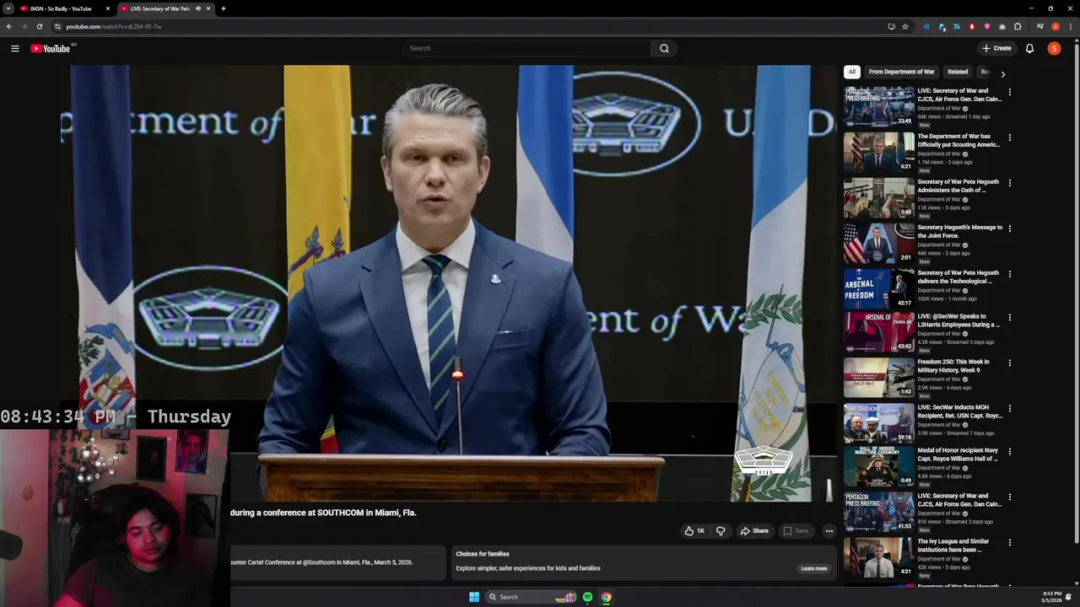The width and height of the screenshot is (1080, 607).
Task: Open options for Medal of Honor recipient video
Action: click(1009, 452)
